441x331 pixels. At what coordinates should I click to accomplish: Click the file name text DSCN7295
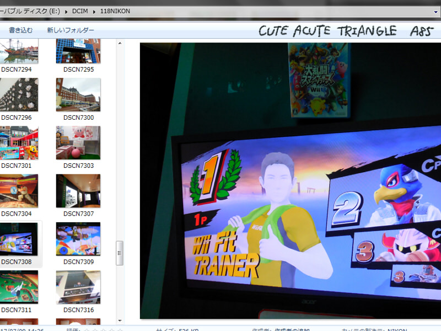click(x=78, y=70)
